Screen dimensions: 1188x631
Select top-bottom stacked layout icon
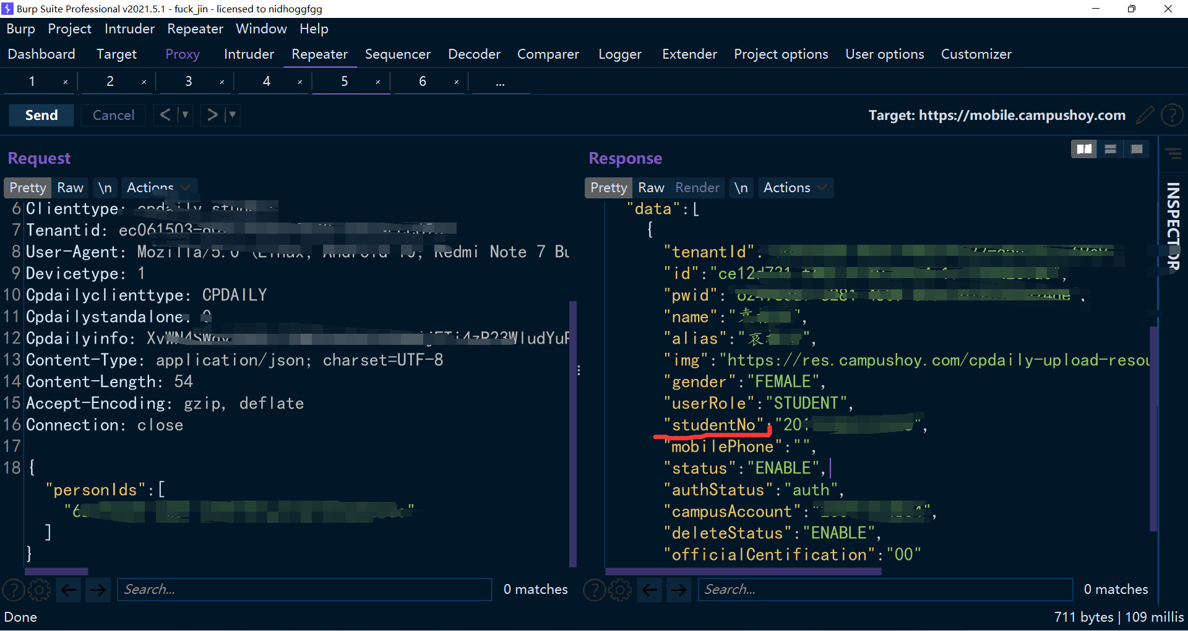[1110, 149]
